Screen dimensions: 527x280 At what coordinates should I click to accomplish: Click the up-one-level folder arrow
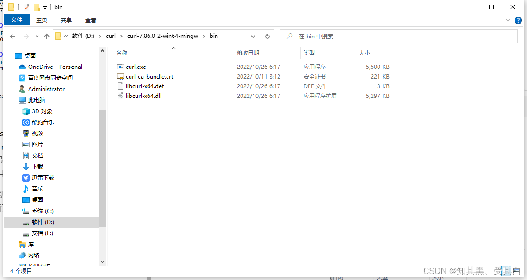46,36
